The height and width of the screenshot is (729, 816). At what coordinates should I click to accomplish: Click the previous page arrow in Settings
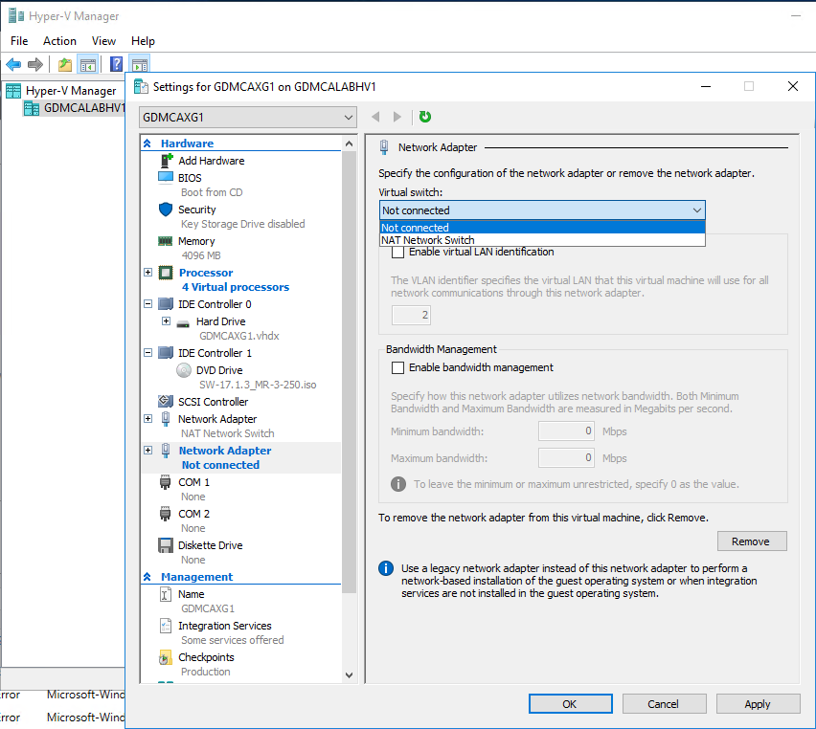click(375, 117)
